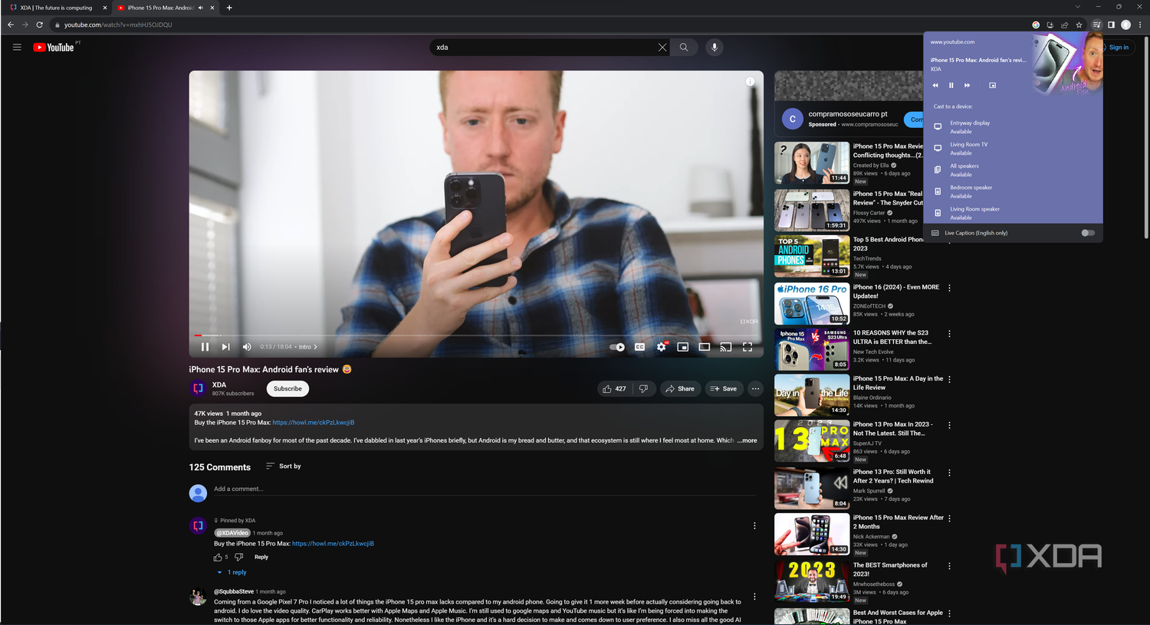This screenshot has width=1150, height=625.
Task: Click in the xda search field
Action: (x=544, y=47)
